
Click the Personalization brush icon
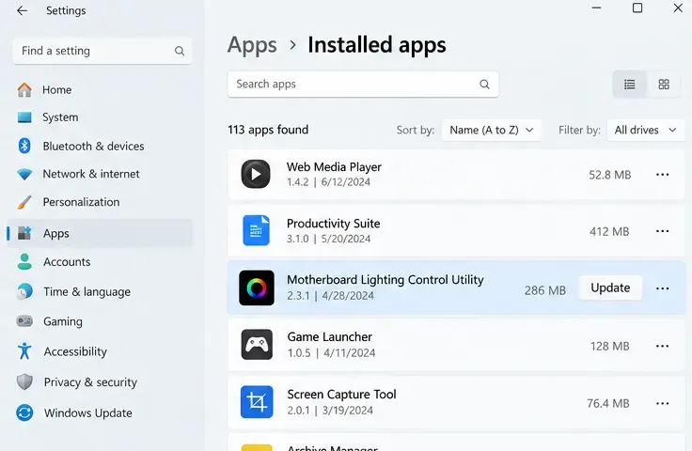24,202
